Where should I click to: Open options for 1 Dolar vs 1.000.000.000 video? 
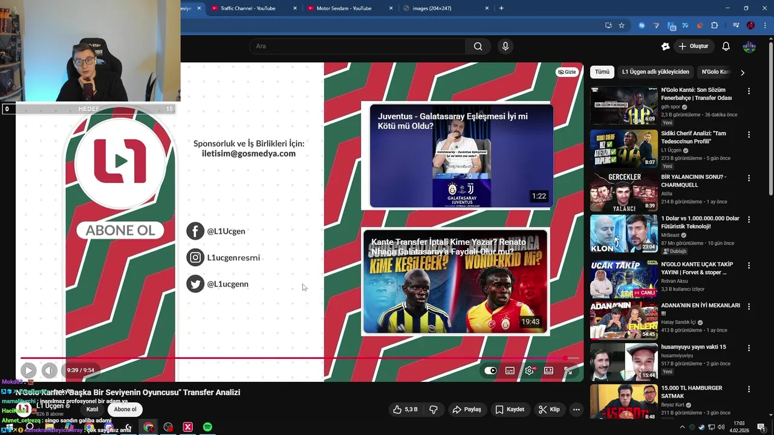click(x=749, y=219)
